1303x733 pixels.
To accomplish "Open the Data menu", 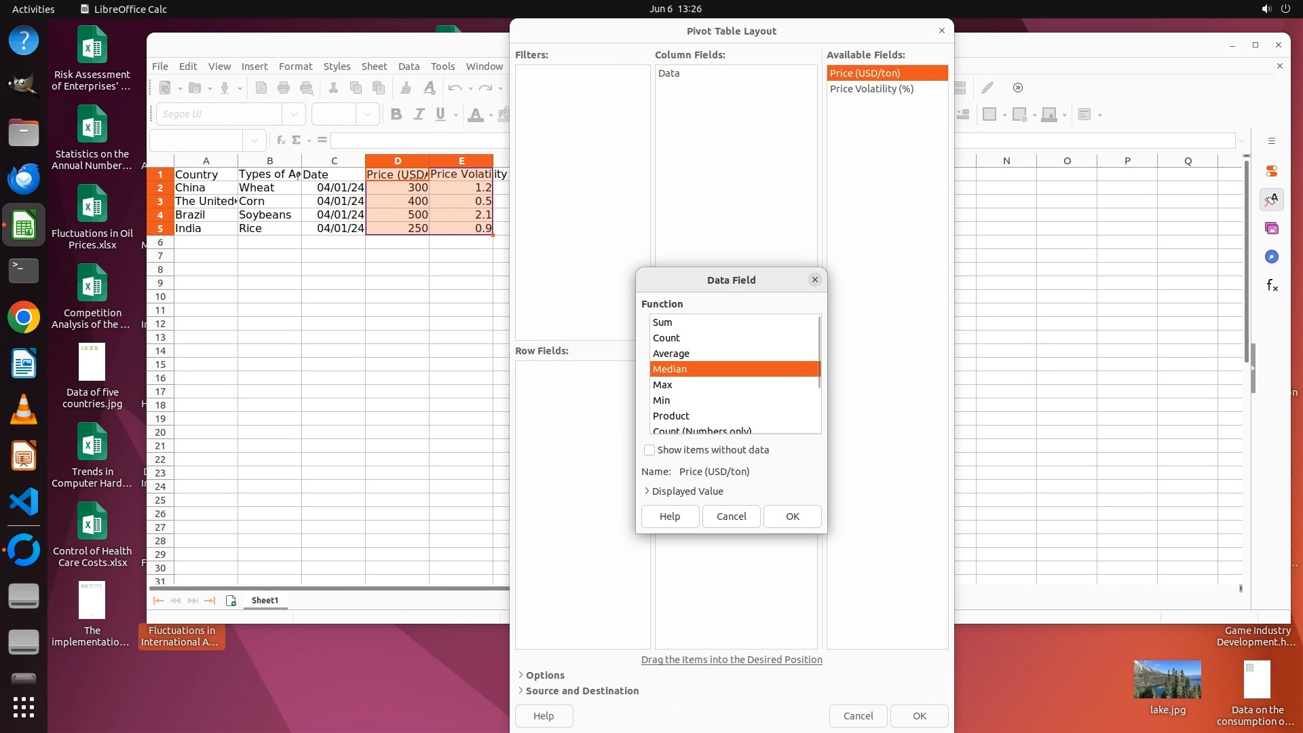I will tap(409, 67).
